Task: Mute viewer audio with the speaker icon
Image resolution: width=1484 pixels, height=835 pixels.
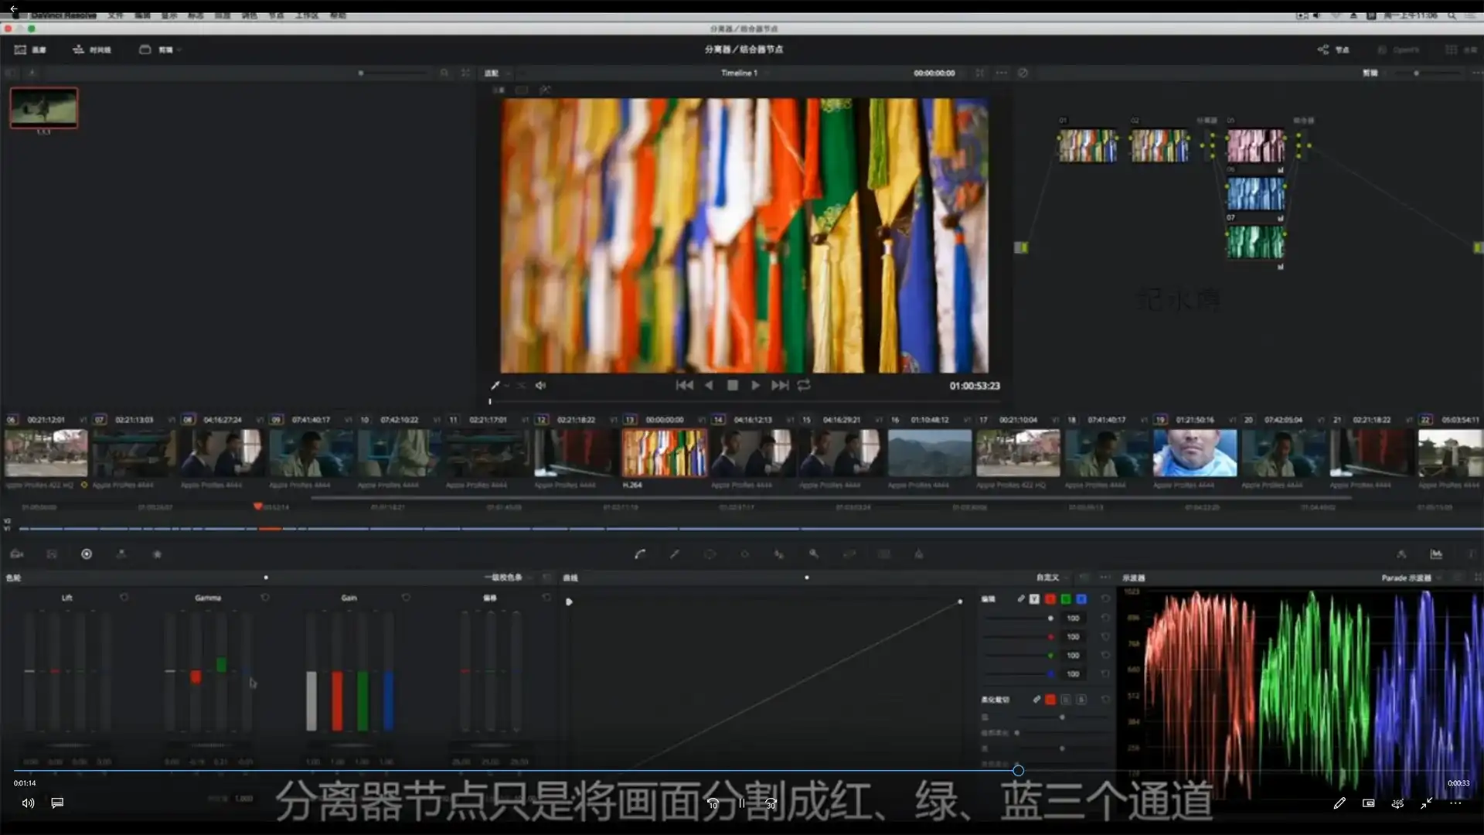Action: click(540, 385)
